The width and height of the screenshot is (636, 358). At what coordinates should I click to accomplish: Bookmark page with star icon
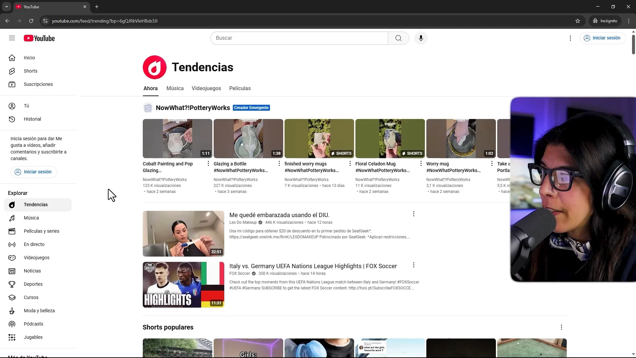tap(578, 21)
